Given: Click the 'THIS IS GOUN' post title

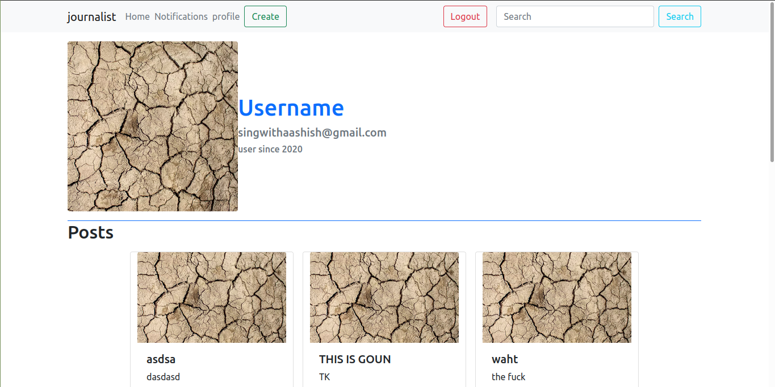Looking at the screenshot, I should [355, 359].
